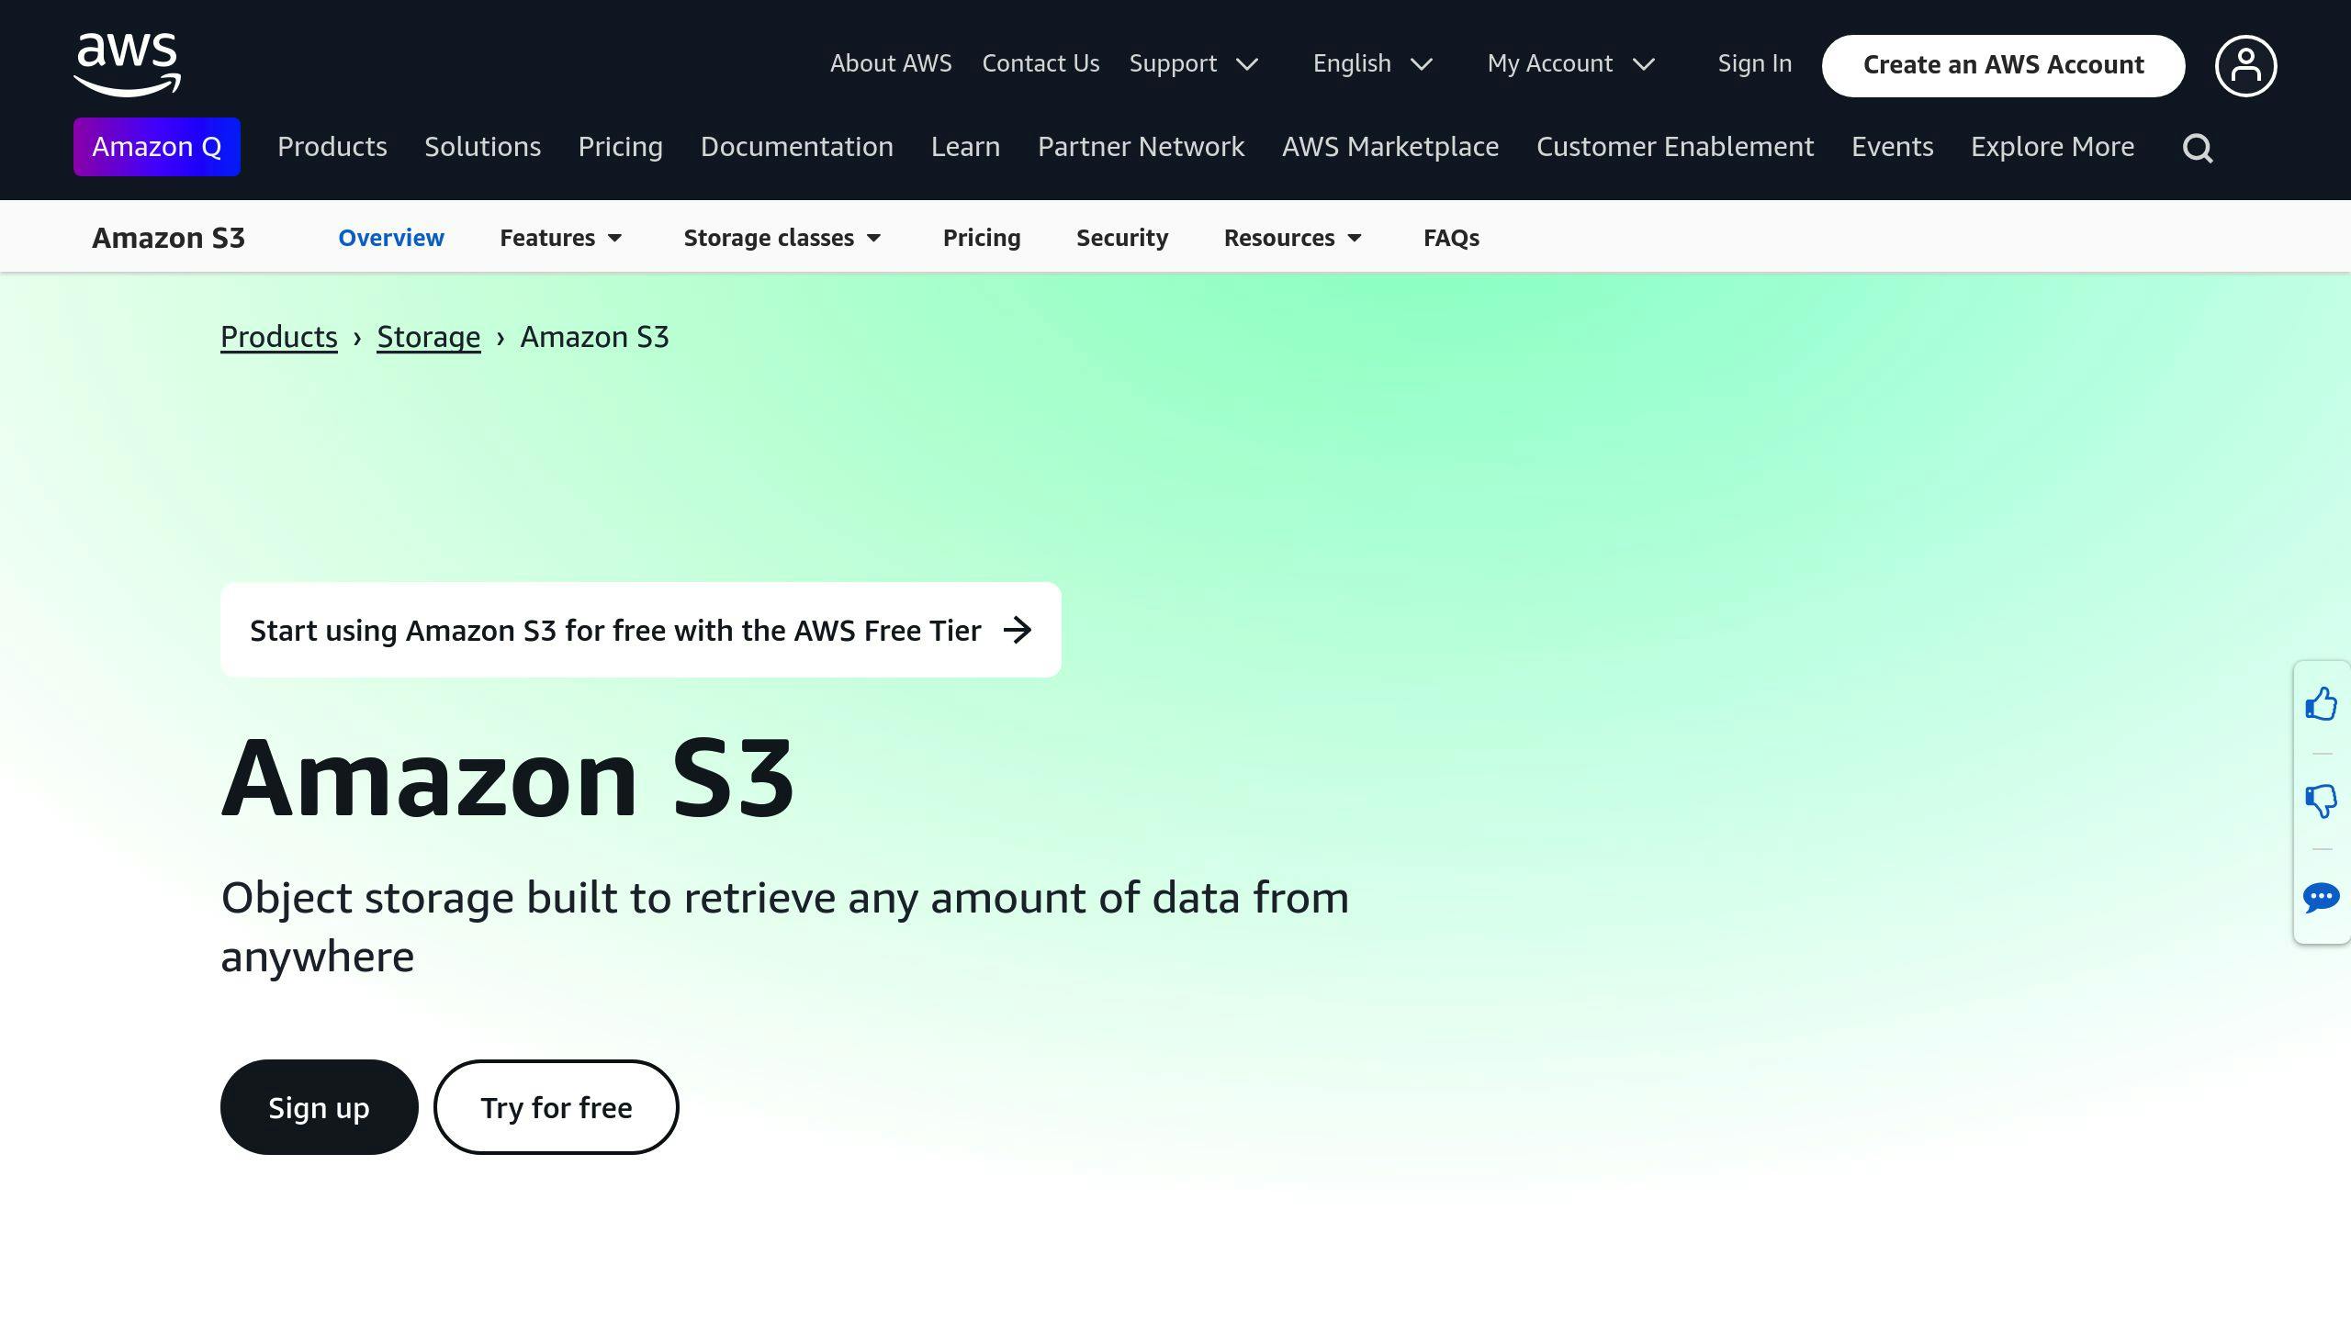Image resolution: width=2351 pixels, height=1322 pixels.
Task: Select the Overview tab
Action: [391, 238]
